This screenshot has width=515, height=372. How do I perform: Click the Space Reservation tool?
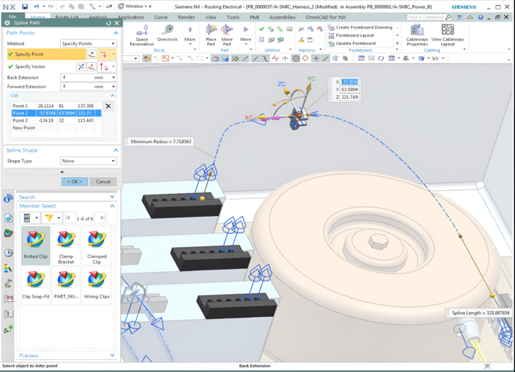(142, 36)
